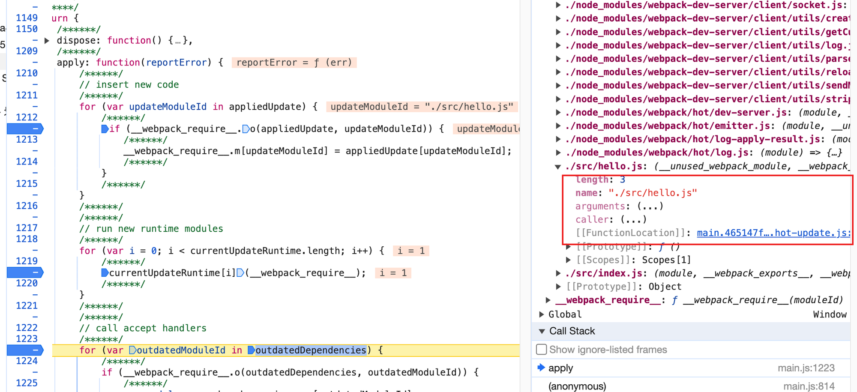Viewport: 857px width, 392px height.
Task: Click inline breakpoint before 'outdatedModuleId in'
Action: pos(132,350)
